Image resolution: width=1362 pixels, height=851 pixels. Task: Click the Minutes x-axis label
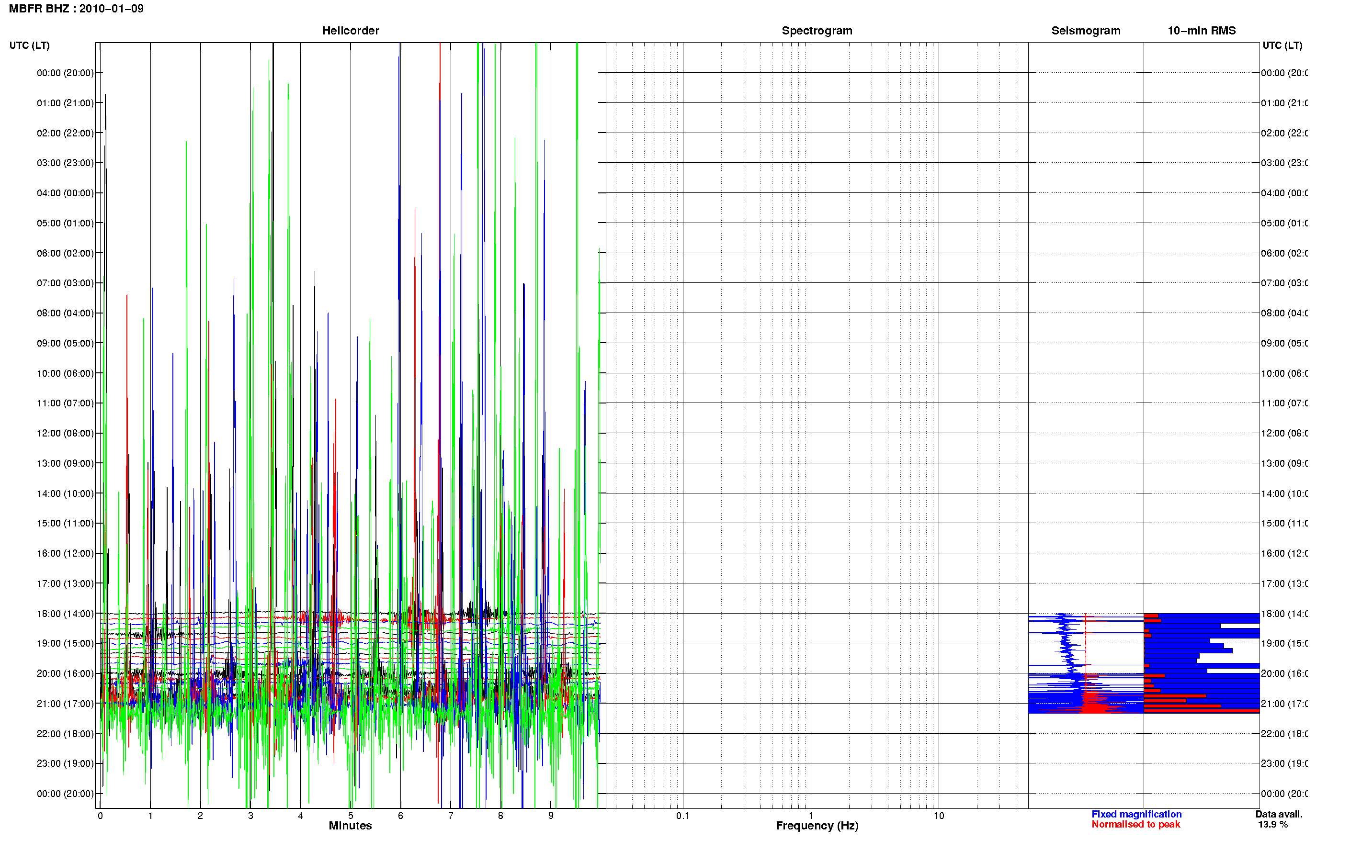[350, 826]
